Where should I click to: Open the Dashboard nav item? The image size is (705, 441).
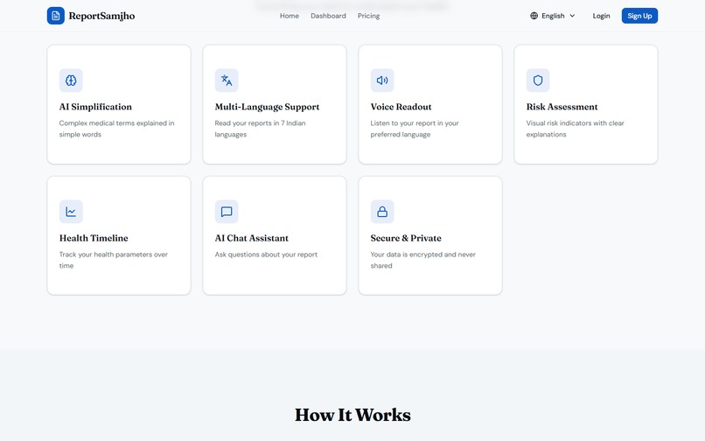pos(328,16)
